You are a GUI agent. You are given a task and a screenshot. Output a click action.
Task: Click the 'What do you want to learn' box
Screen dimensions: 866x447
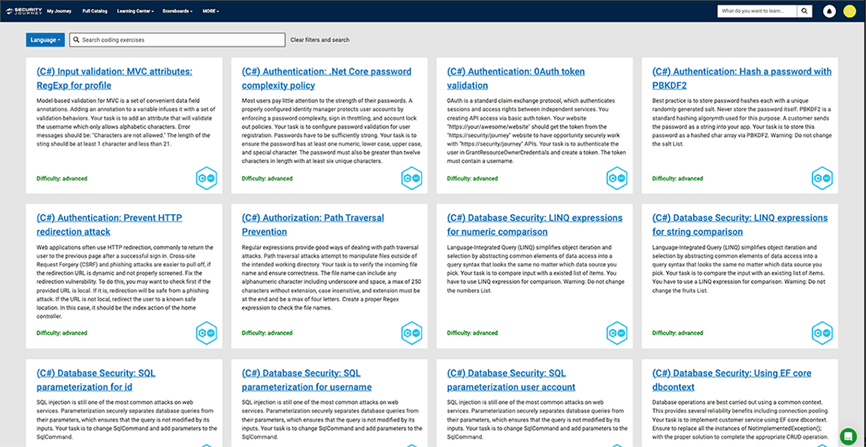[756, 11]
